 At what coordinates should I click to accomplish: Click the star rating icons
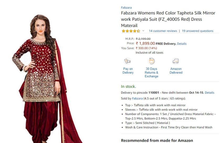(131, 31)
